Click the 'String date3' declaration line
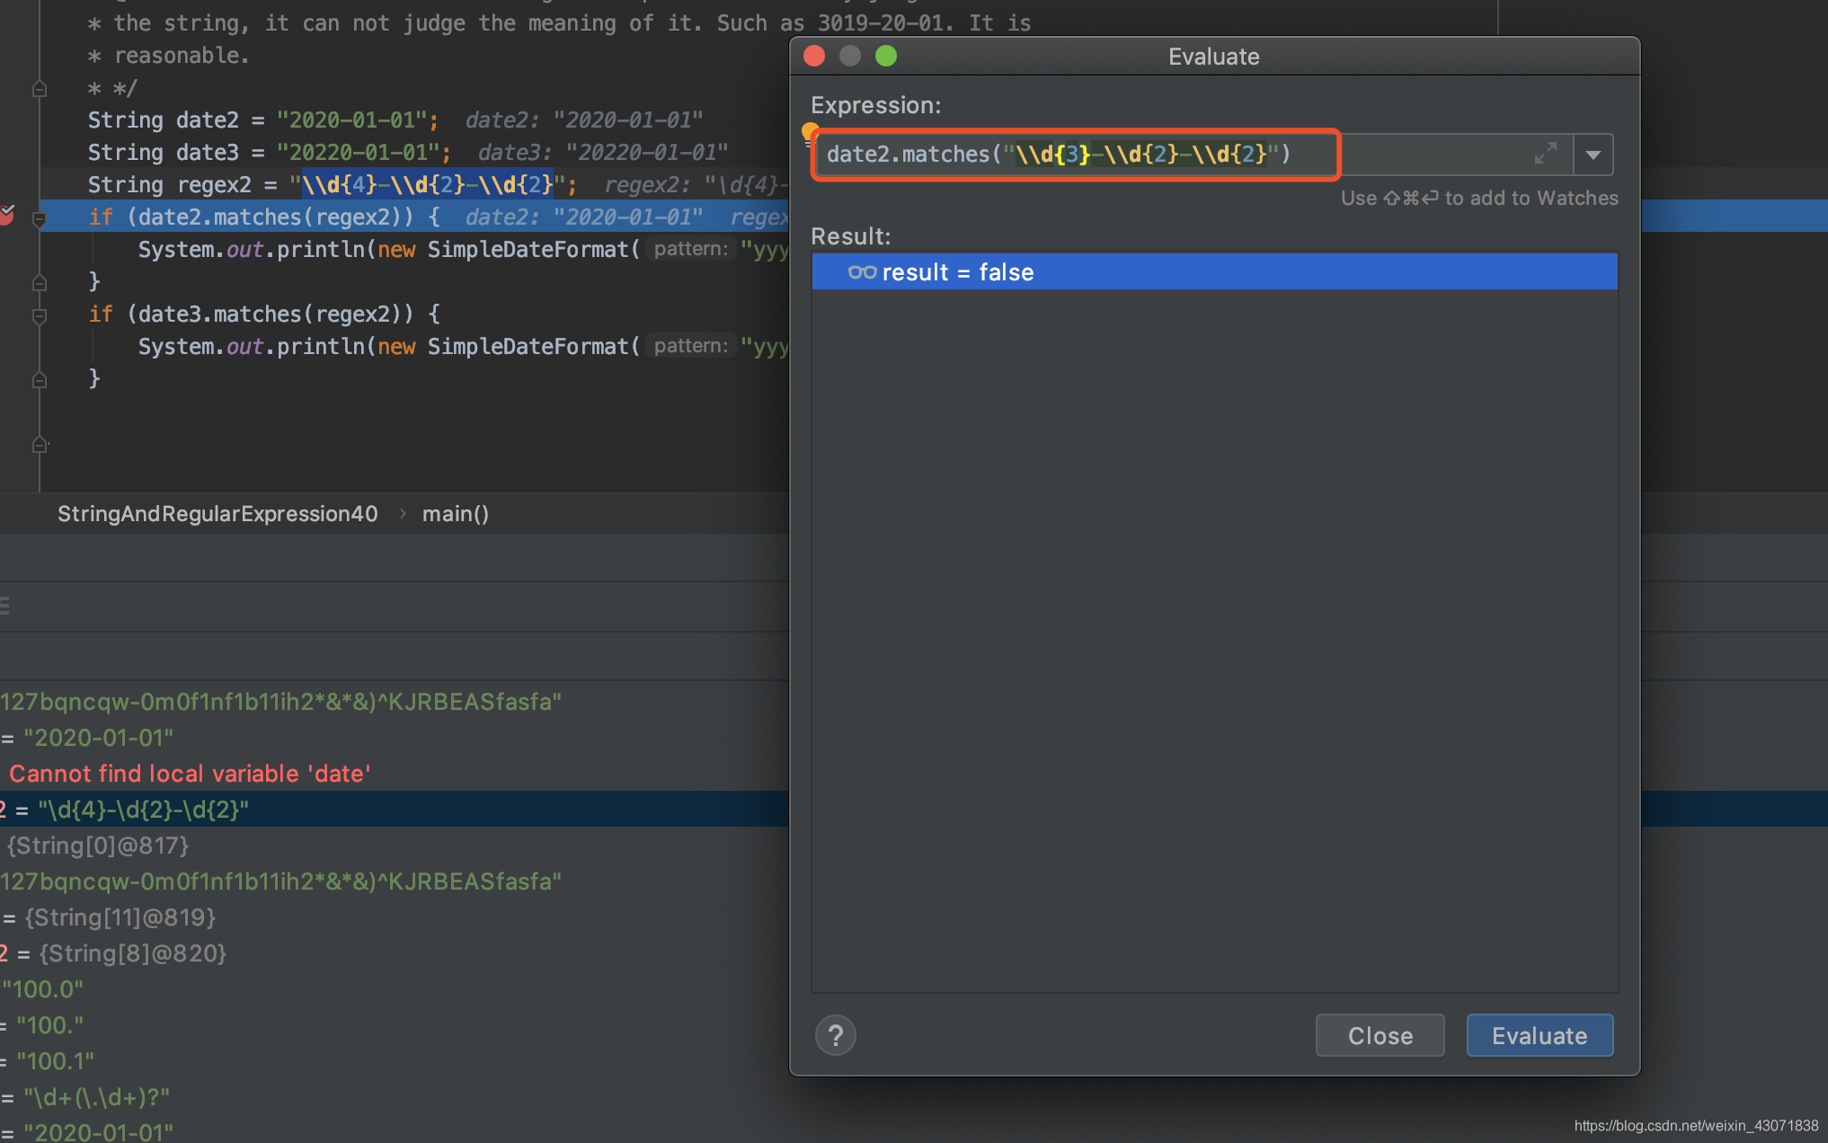1828x1143 pixels. pos(270,152)
